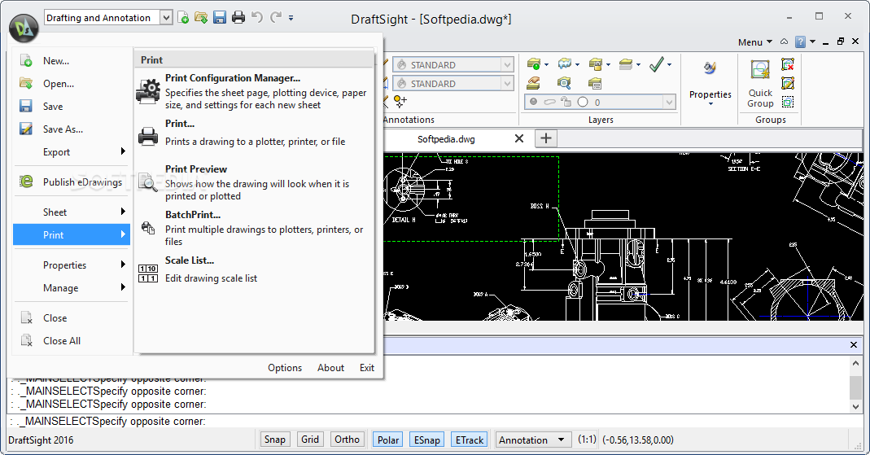This screenshot has height=455, width=870.
Task: Click the Redo arrow icon
Action: click(x=276, y=17)
